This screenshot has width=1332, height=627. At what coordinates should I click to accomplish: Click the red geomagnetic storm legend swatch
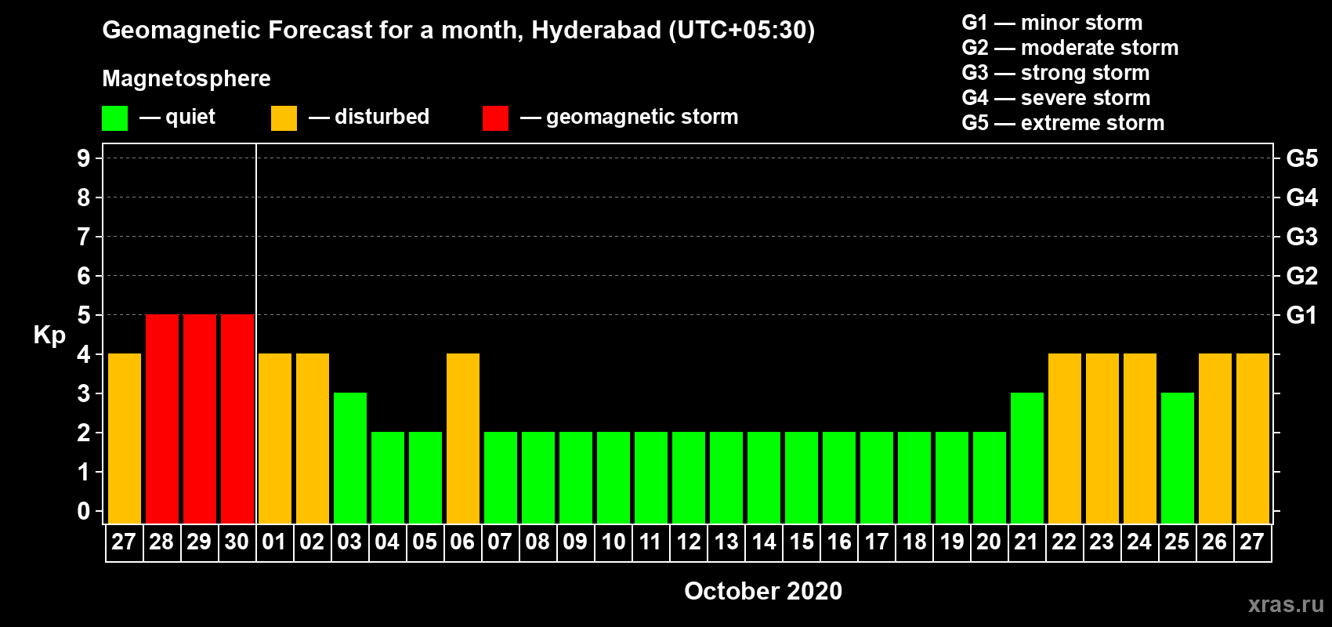coord(495,118)
